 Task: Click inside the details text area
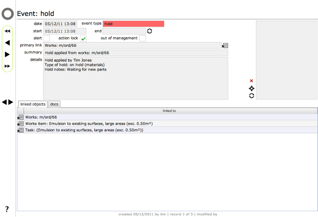point(135,78)
